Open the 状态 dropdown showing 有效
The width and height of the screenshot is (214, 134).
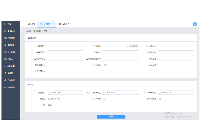tap(65, 105)
